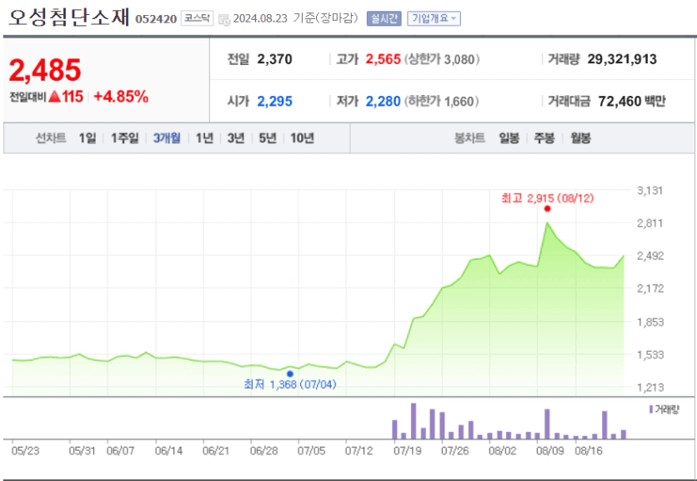This screenshot has height=481, width=697.
Task: Click the high price value 2,565
Action: click(384, 59)
